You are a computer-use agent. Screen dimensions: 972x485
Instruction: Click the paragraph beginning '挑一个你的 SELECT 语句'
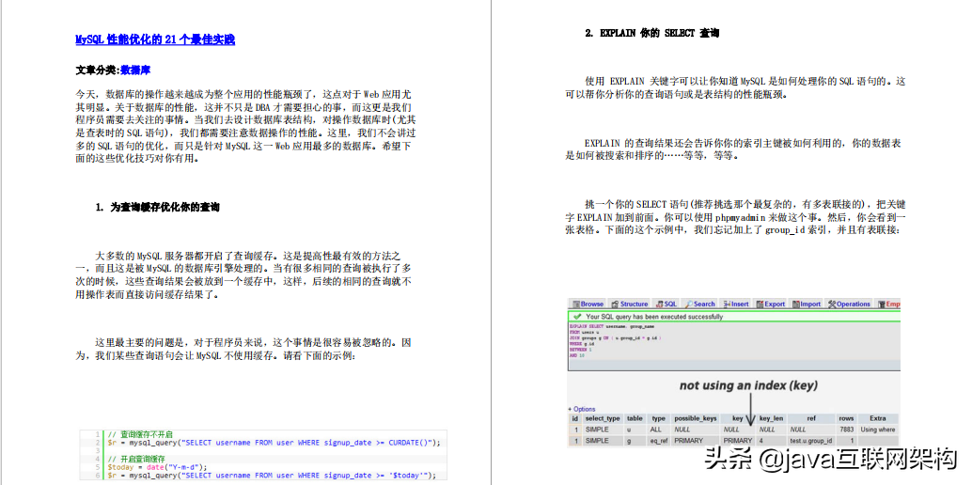pos(736,217)
